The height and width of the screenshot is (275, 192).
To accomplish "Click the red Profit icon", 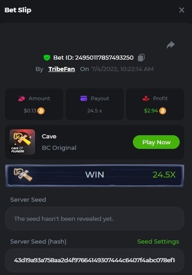I will point(146,98).
